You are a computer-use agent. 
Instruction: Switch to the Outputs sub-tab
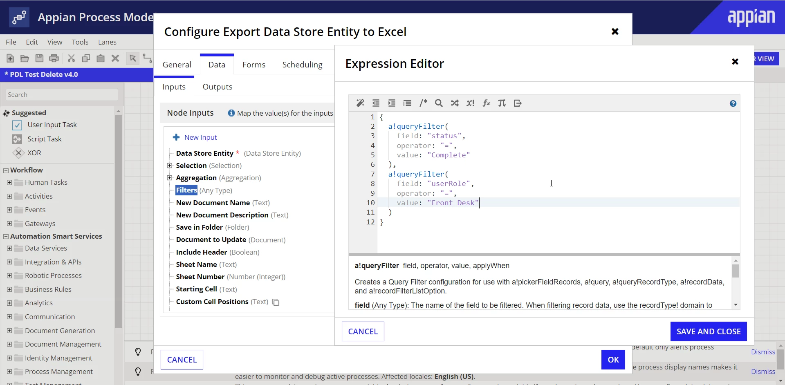tap(218, 87)
